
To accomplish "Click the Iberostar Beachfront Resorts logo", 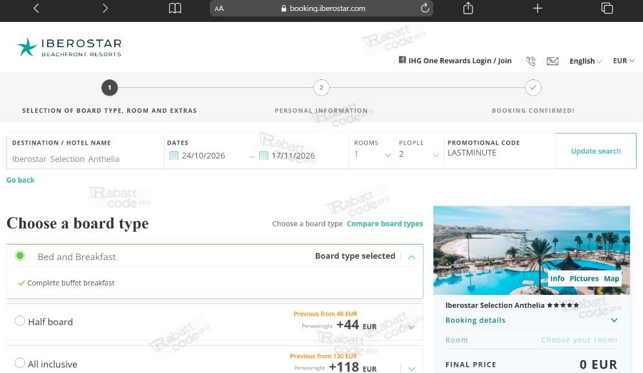I will point(69,47).
